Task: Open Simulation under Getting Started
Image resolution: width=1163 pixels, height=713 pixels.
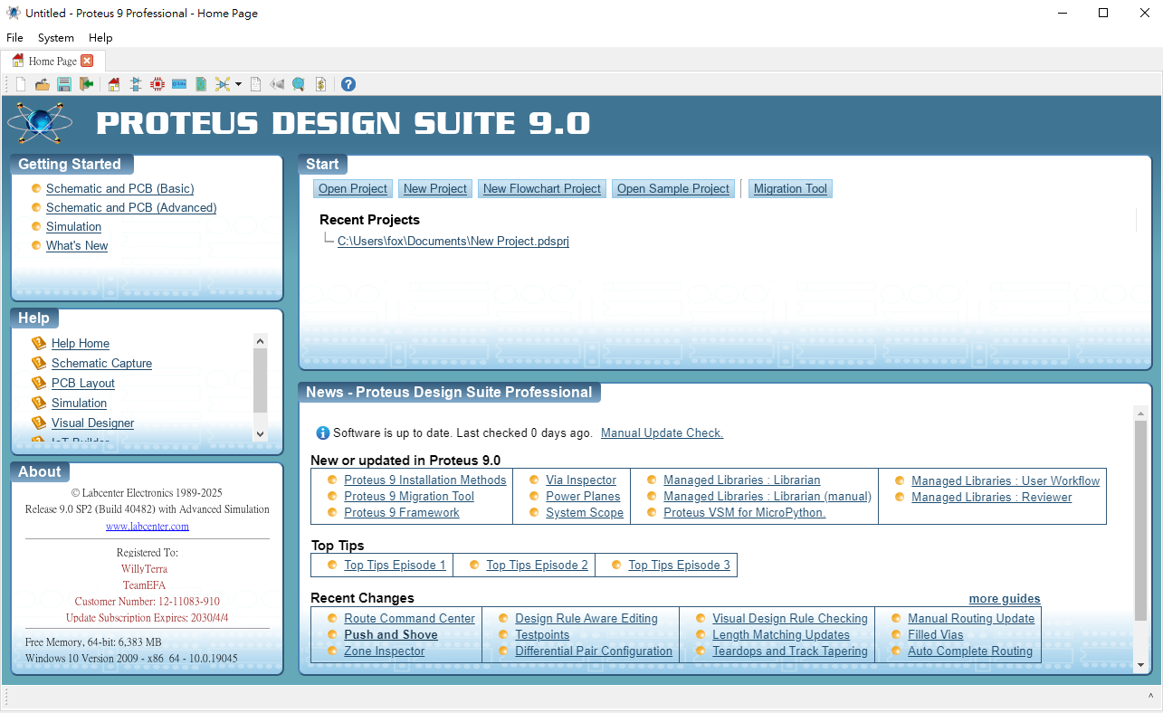Action: point(73,226)
